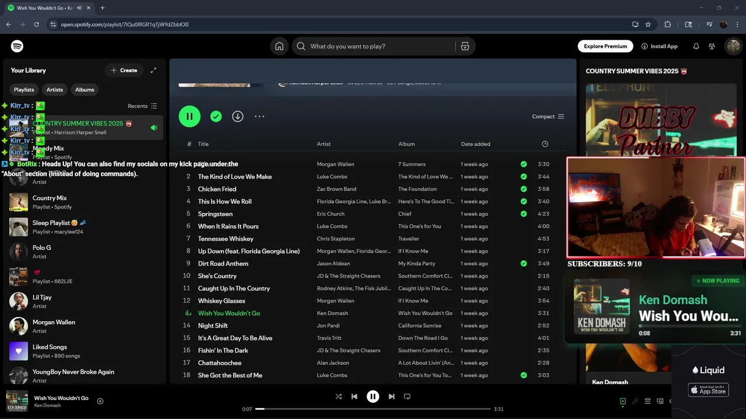This screenshot has height=419, width=746.
Task: Open Connect to a device icon
Action: click(x=660, y=401)
